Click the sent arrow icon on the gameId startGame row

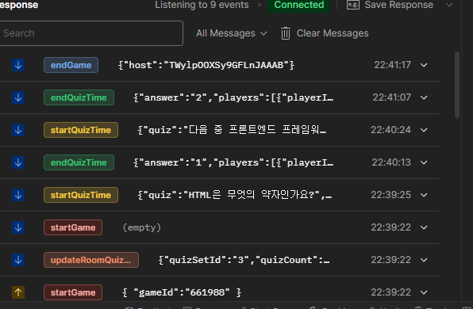click(x=18, y=292)
